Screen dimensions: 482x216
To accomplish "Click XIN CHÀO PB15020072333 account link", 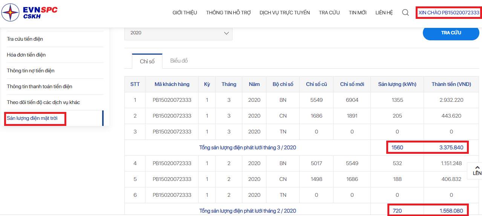I will 449,12.
